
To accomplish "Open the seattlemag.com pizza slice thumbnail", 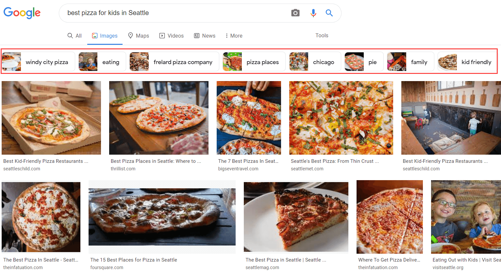I will (x=296, y=217).
